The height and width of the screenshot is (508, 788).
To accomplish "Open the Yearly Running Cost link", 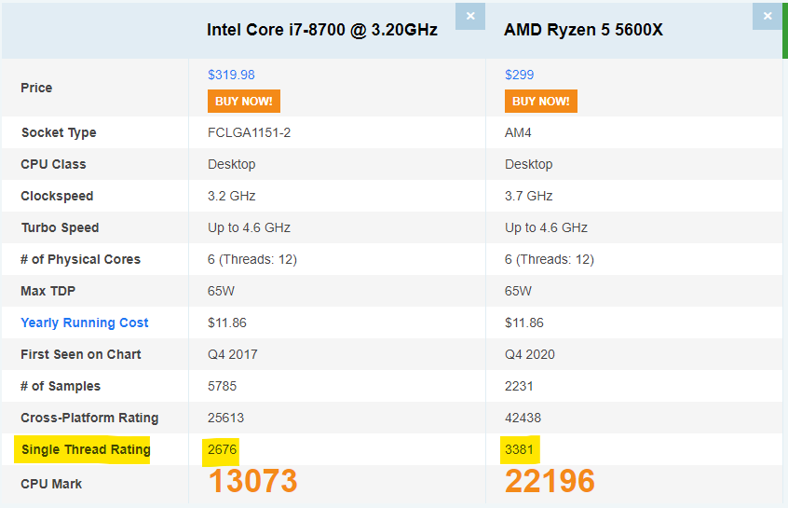I will click(85, 323).
